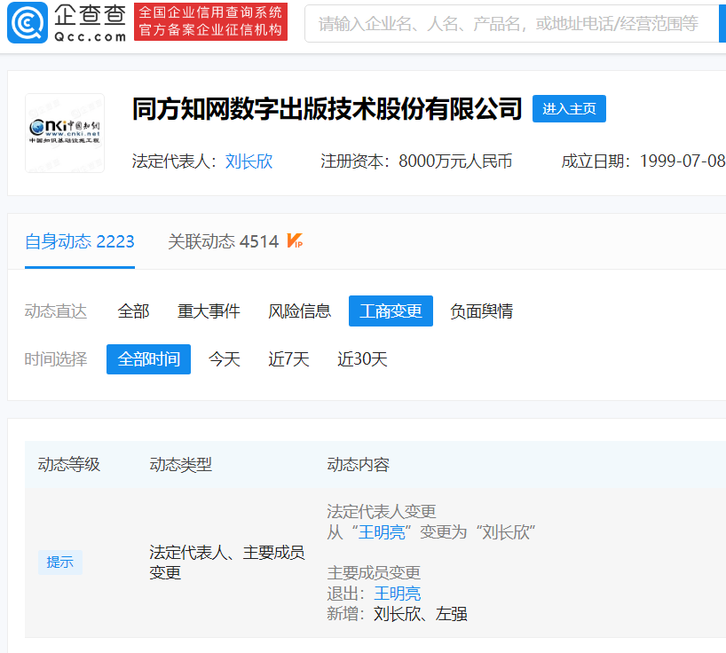Select the 重大事件 filter
This screenshot has height=653, width=726.
209,311
